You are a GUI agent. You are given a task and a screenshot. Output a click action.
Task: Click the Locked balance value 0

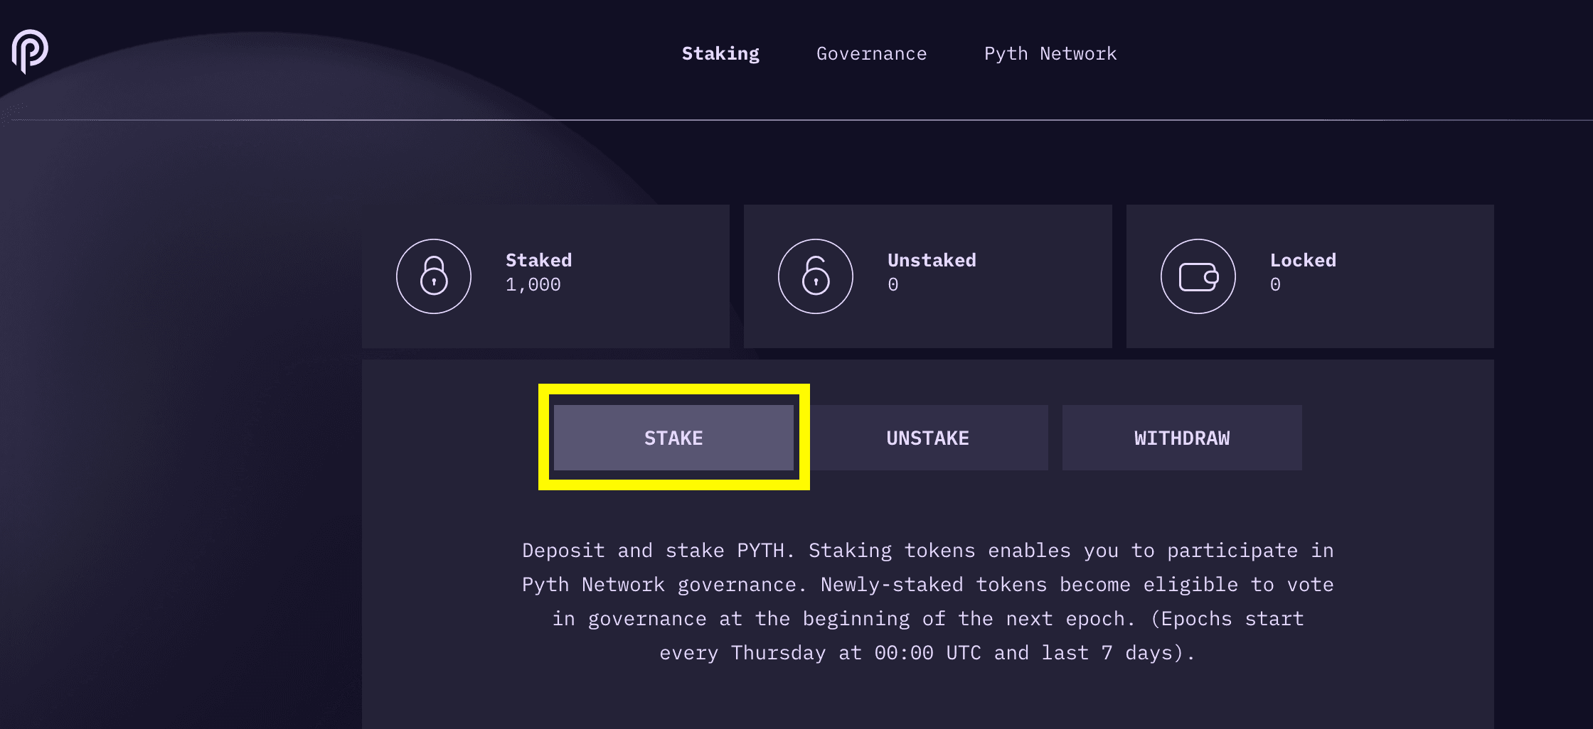1275,285
